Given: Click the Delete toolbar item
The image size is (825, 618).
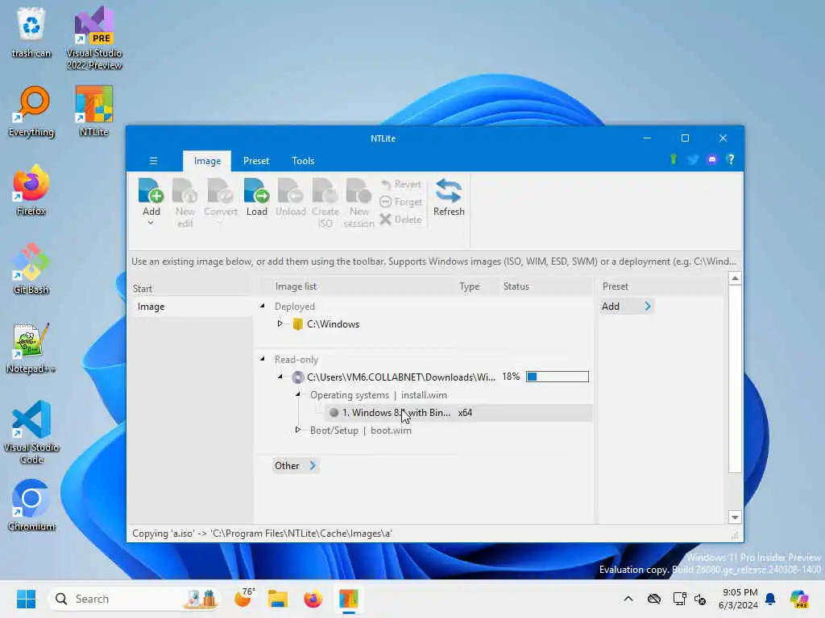Looking at the screenshot, I should click(401, 219).
